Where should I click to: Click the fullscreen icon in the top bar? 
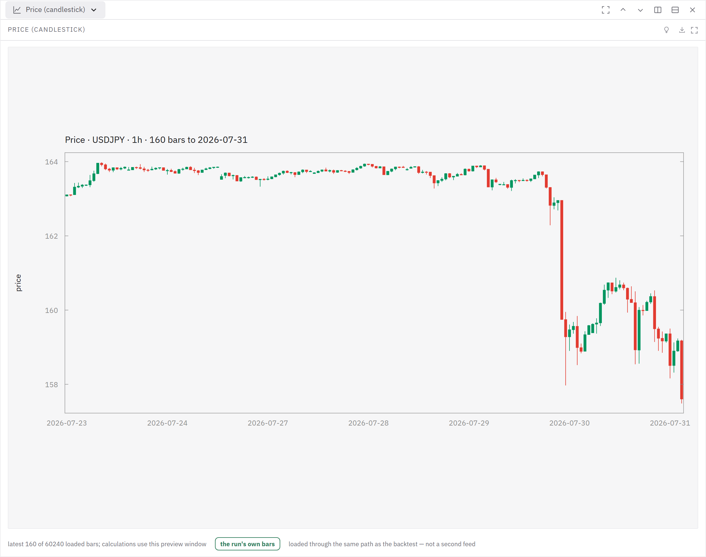(x=606, y=10)
